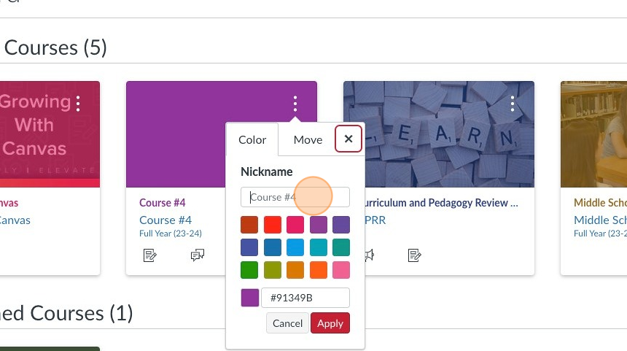This screenshot has height=351, width=627.
Task: Open Course #4 assignments icon
Action: [x=150, y=255]
